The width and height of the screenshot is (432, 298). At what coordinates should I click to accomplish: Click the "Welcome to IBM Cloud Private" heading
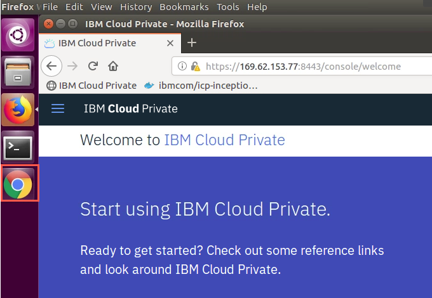[182, 139]
